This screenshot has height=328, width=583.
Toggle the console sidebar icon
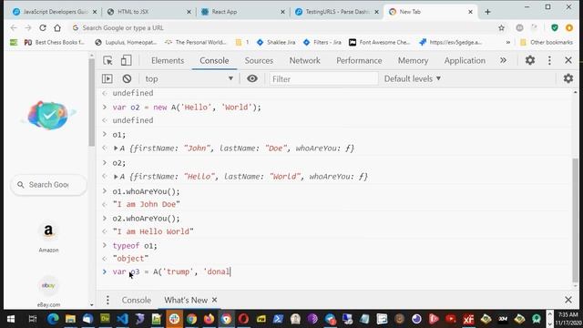[107, 78]
